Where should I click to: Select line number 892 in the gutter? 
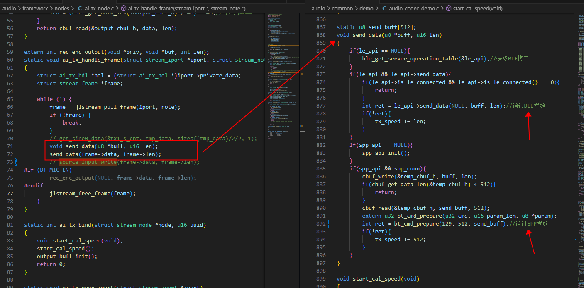pos(321,224)
